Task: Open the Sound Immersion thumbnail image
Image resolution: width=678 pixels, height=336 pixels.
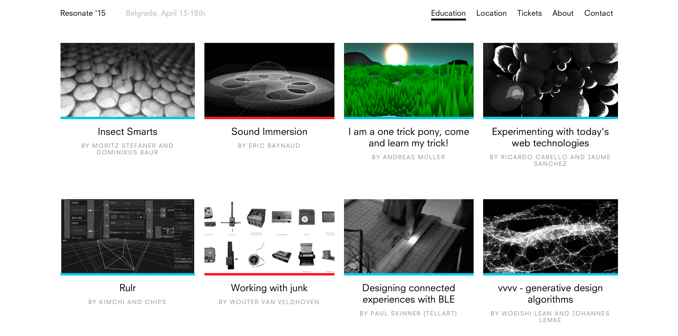Action: (269, 80)
